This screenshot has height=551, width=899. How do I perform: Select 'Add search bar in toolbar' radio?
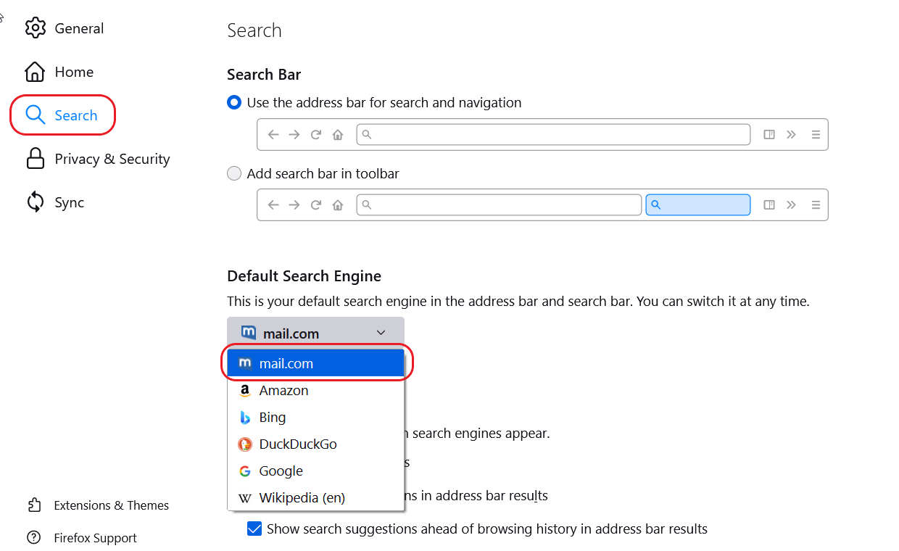point(234,174)
